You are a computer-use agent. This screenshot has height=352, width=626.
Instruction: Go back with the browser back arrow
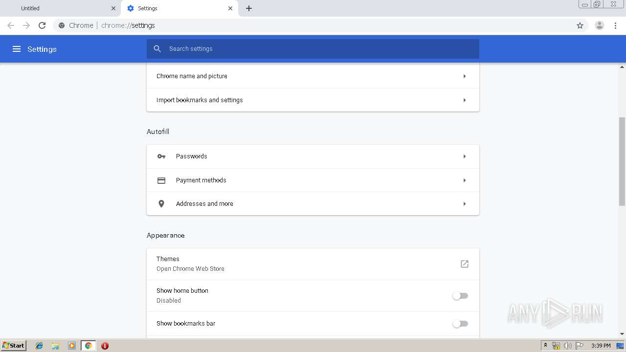click(x=11, y=25)
